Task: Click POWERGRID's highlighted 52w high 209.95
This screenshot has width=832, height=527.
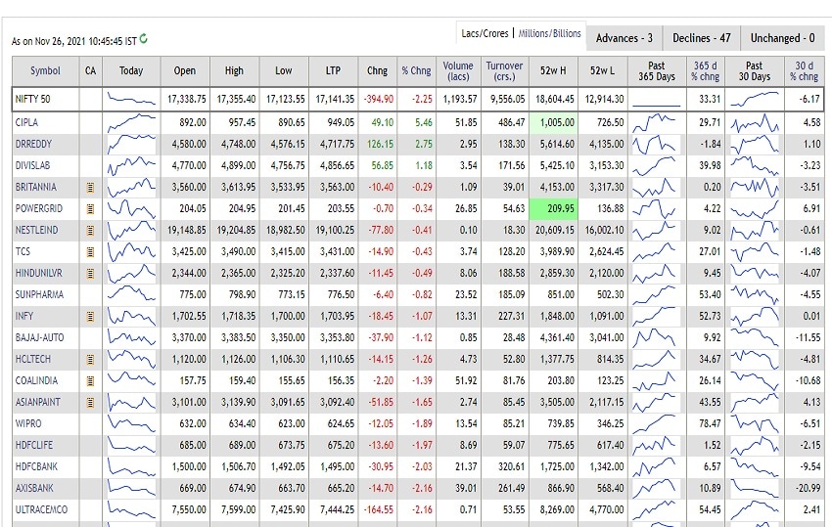Action: (x=553, y=209)
